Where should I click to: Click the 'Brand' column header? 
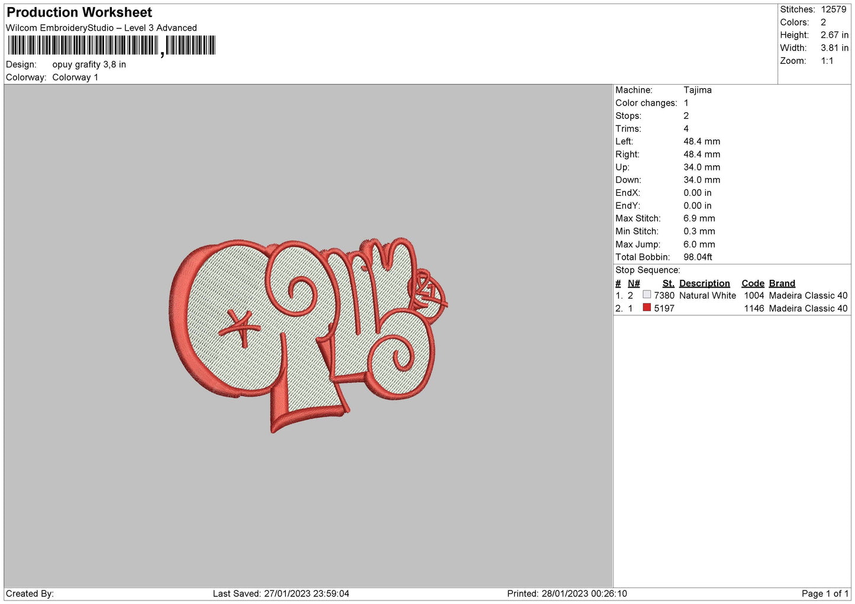782,283
